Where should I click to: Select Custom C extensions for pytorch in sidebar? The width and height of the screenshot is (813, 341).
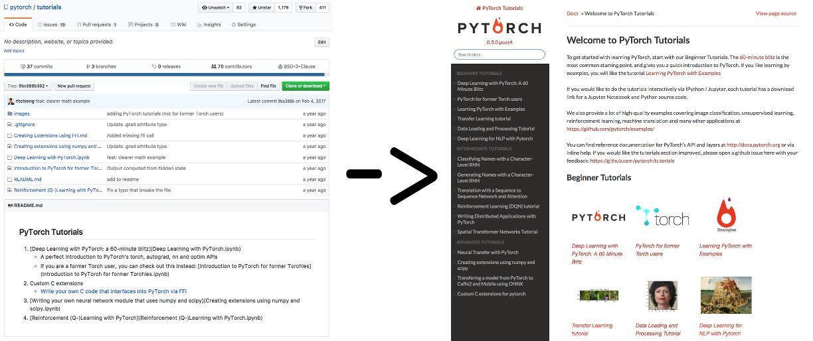(x=492, y=294)
